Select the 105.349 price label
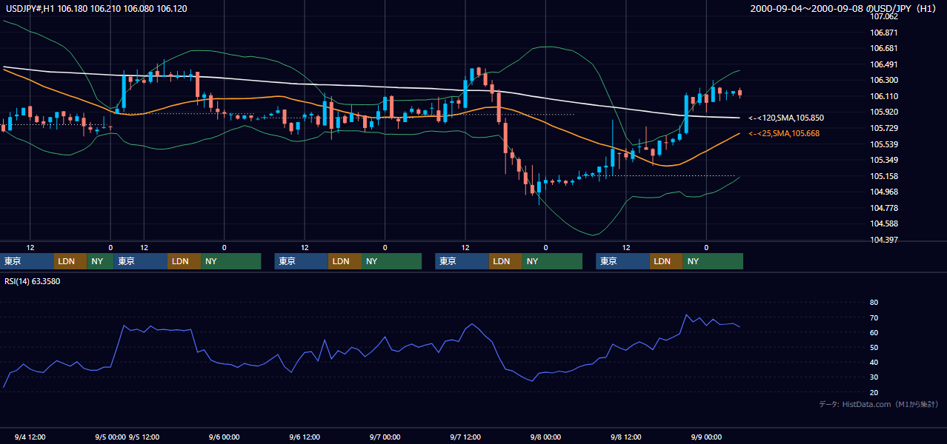This screenshot has height=444, width=947. [883, 160]
